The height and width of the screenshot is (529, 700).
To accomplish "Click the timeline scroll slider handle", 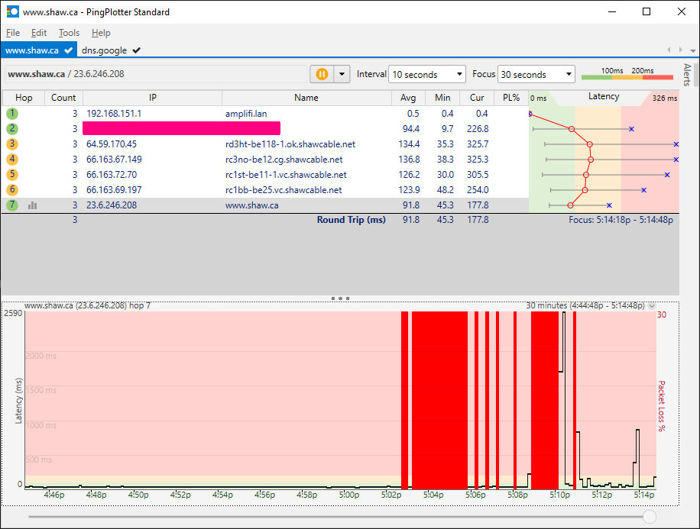I will [649, 517].
